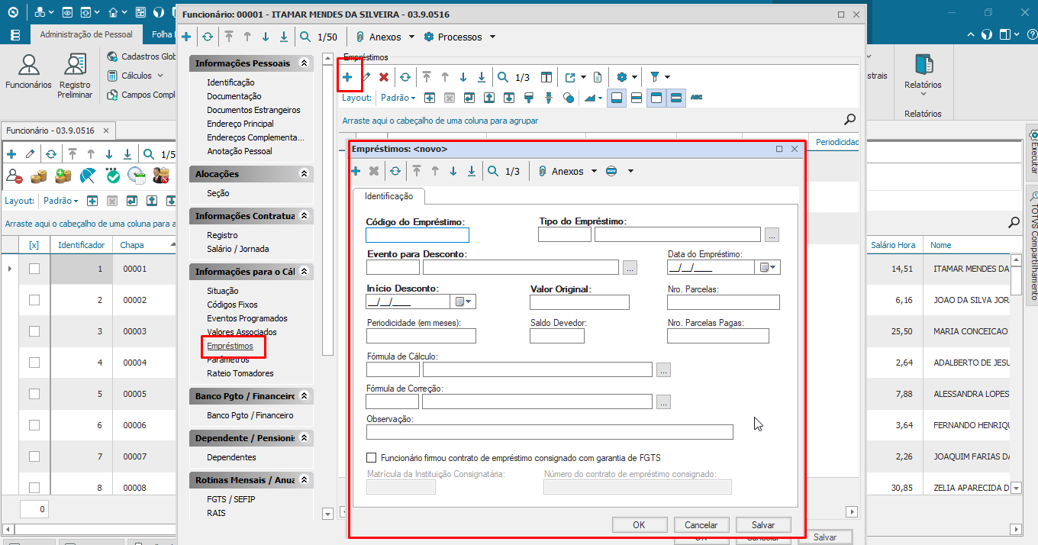Tick the checkbox for employee row 00002

pyautogui.click(x=34, y=300)
